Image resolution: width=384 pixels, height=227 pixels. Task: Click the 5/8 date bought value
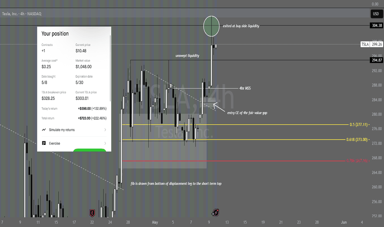(44, 83)
